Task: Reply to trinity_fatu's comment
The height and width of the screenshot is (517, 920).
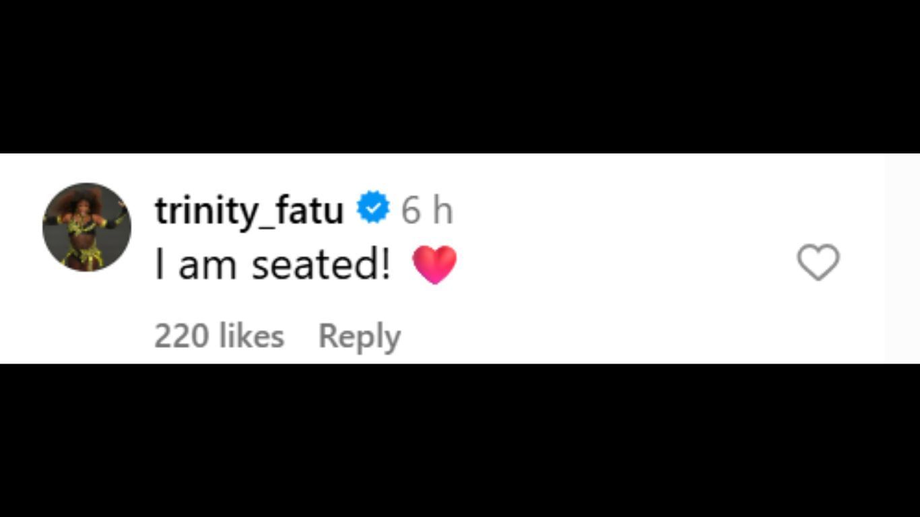Action: (359, 336)
